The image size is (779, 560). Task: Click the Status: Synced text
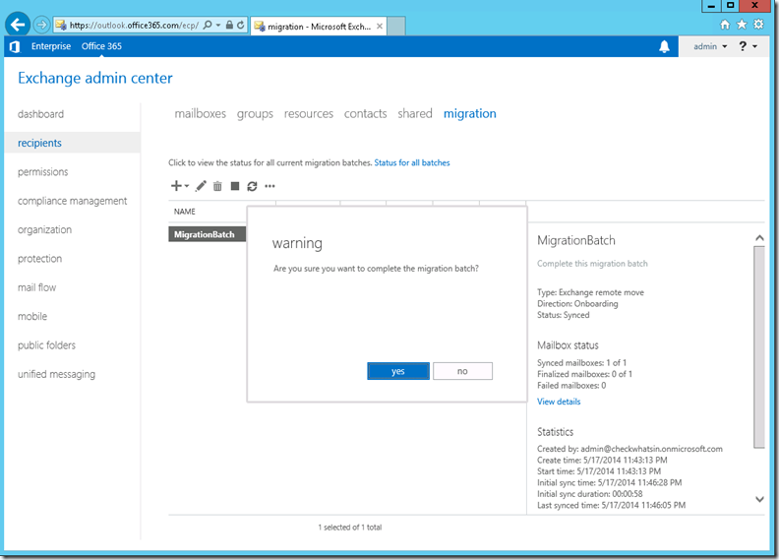[563, 315]
